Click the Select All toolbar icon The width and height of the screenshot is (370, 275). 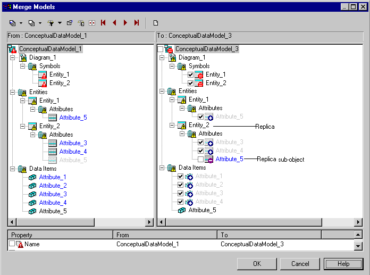point(13,23)
